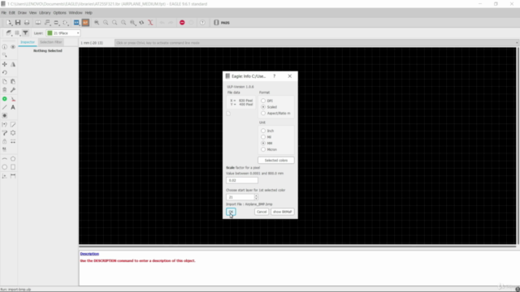This screenshot has width=520, height=292.
Task: Select the Arc tool
Action: pyautogui.click(x=5, y=159)
